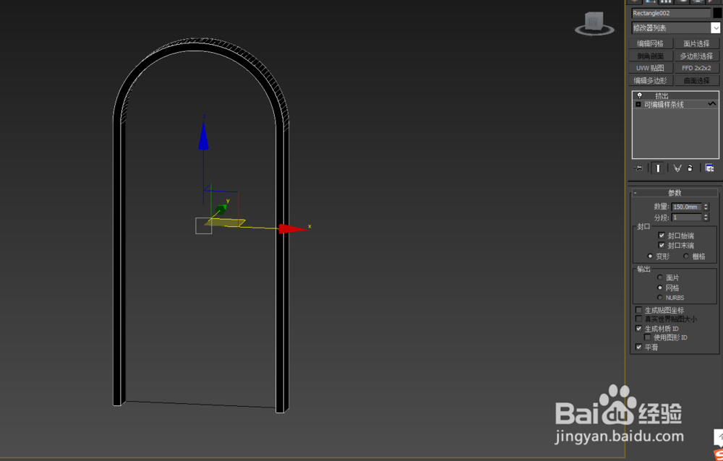723x461 pixels.
Task: Click the yellow XY plane handle of the gizmo
Action: tap(225, 223)
